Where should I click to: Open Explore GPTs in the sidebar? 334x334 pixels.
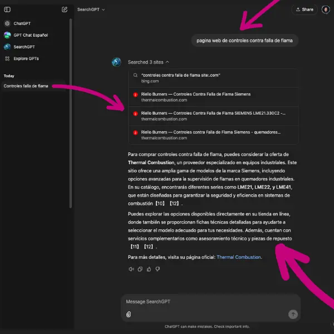coord(26,58)
